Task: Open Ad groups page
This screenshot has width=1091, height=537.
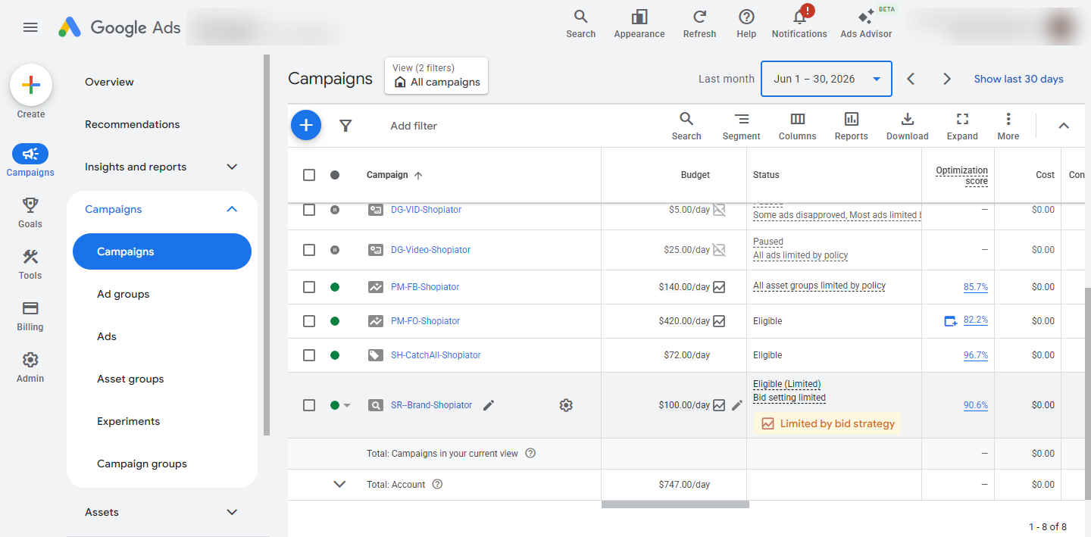Action: tap(123, 294)
